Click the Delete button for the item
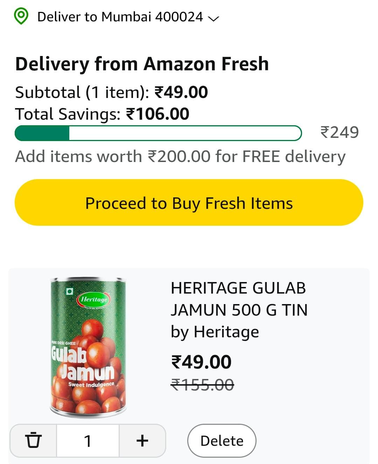Viewport: 378px width, 464px height. [x=222, y=441]
